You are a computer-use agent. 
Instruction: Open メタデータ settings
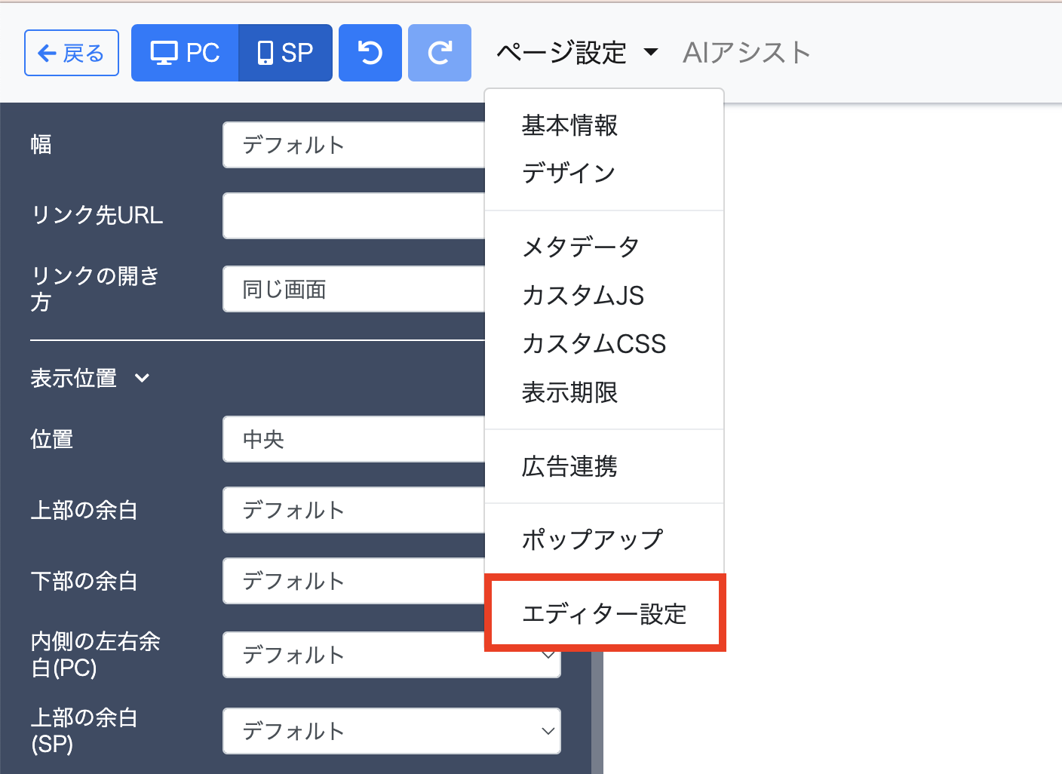pos(580,247)
